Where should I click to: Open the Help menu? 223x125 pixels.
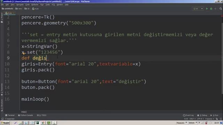pos(67,5)
